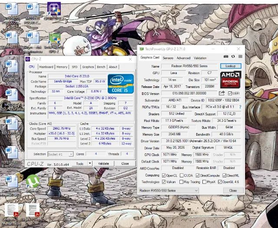Click the Level 3 cache value 6 MBytes
The height and width of the screenshot is (228, 278).
pyautogui.click(x=105, y=143)
